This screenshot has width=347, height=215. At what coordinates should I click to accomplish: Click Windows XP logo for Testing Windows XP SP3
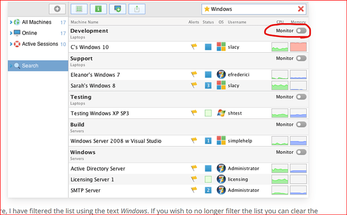221,113
